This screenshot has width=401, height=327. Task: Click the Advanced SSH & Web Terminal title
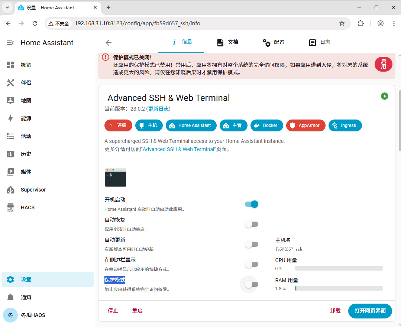(x=168, y=98)
